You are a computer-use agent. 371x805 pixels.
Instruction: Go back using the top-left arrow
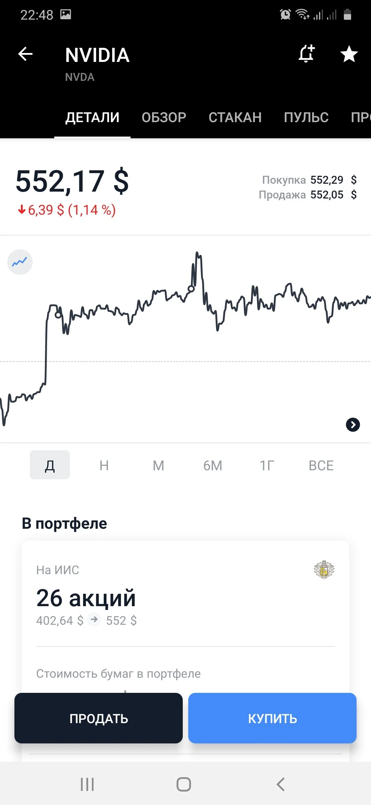click(25, 54)
